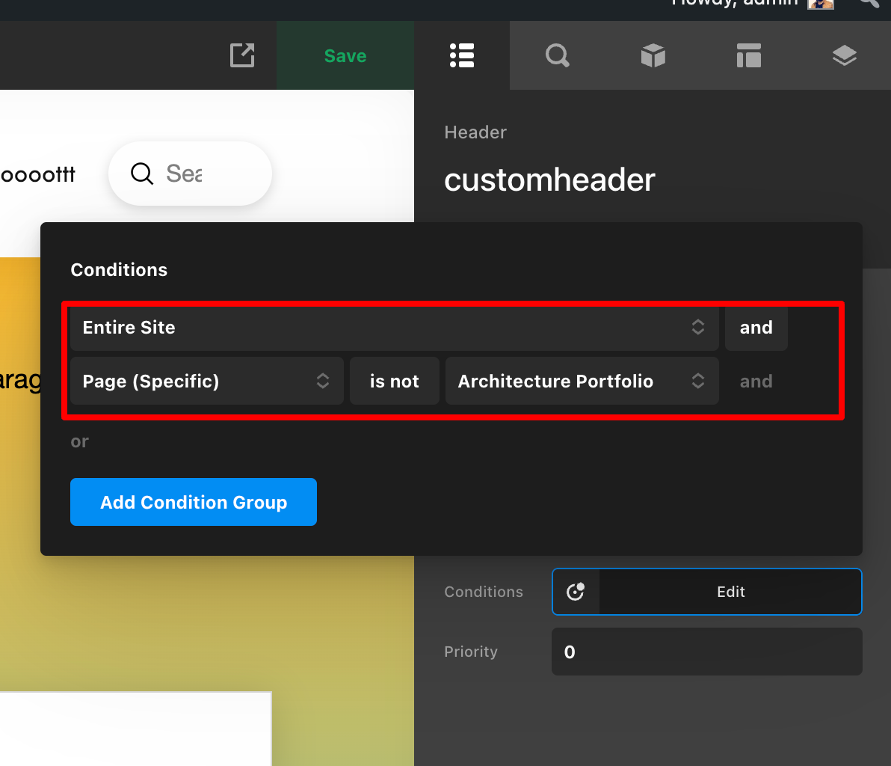
Task: Click Add Condition Group button
Action: pyautogui.click(x=194, y=502)
